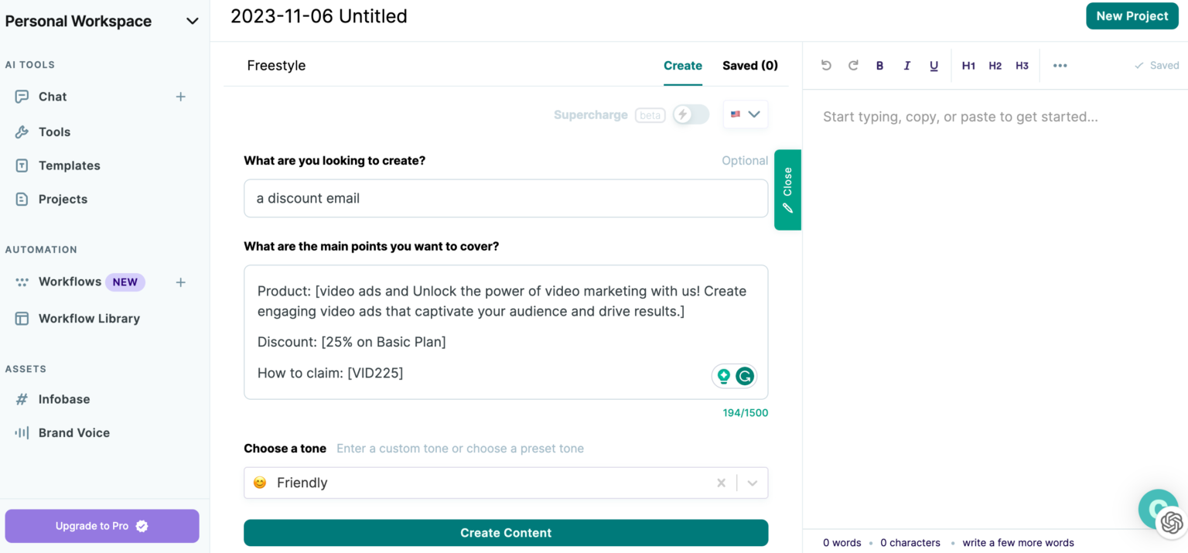This screenshot has height=553, width=1188.
Task: Expand the Friendly tone dropdown arrow
Action: 753,483
